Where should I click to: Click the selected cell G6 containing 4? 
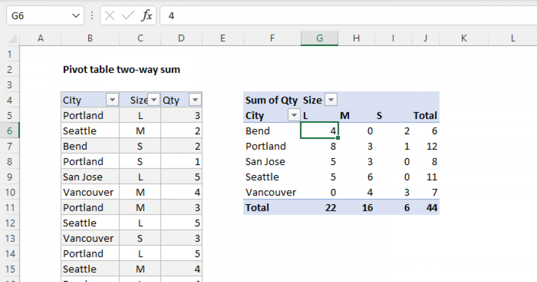(320, 131)
